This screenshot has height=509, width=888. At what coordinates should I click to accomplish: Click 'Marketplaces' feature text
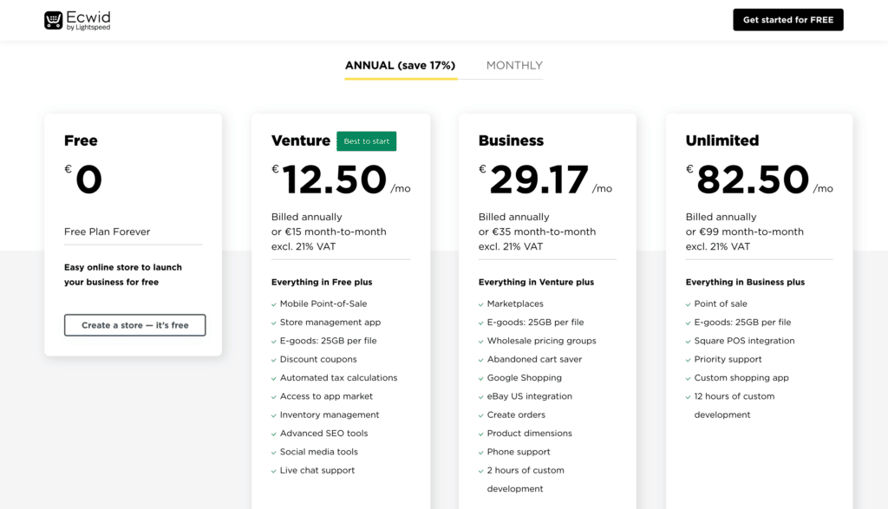pyautogui.click(x=515, y=303)
